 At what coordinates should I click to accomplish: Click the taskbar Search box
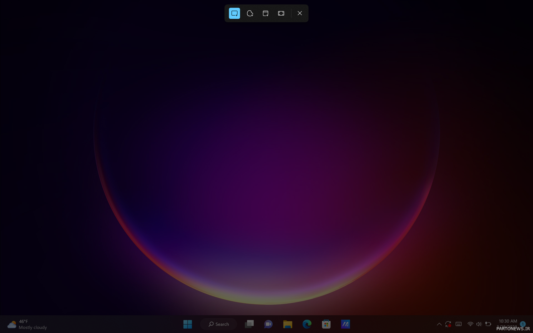click(218, 324)
